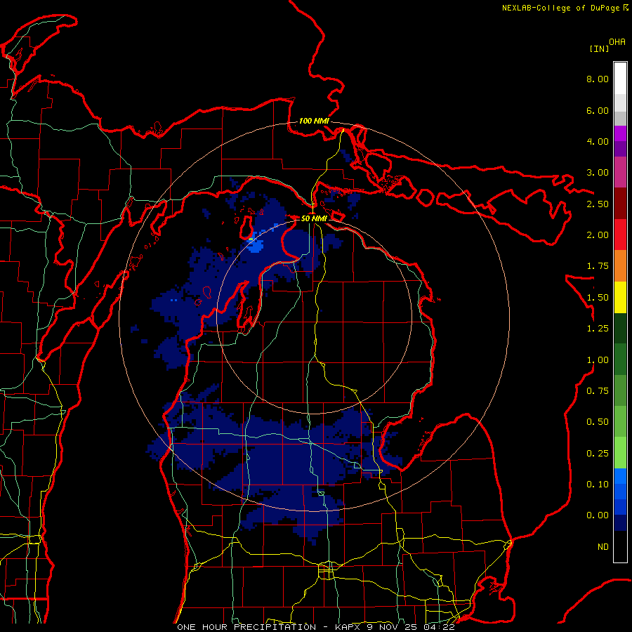The width and height of the screenshot is (632, 632).
Task: Click the 0.75 legend value
Action: tap(598, 391)
